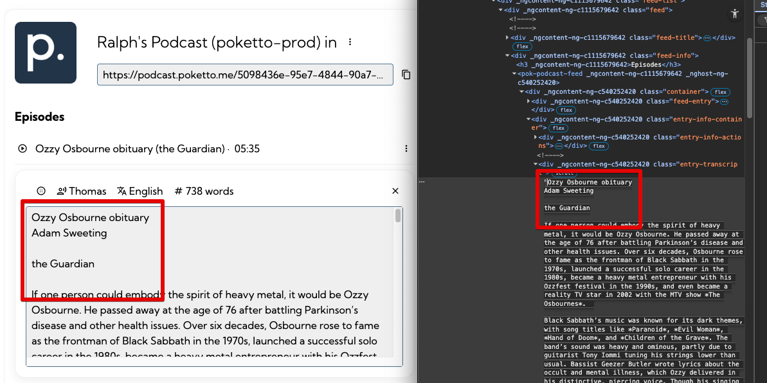Expand the entry-info-actions div node
767x383 pixels.
[x=536, y=137]
